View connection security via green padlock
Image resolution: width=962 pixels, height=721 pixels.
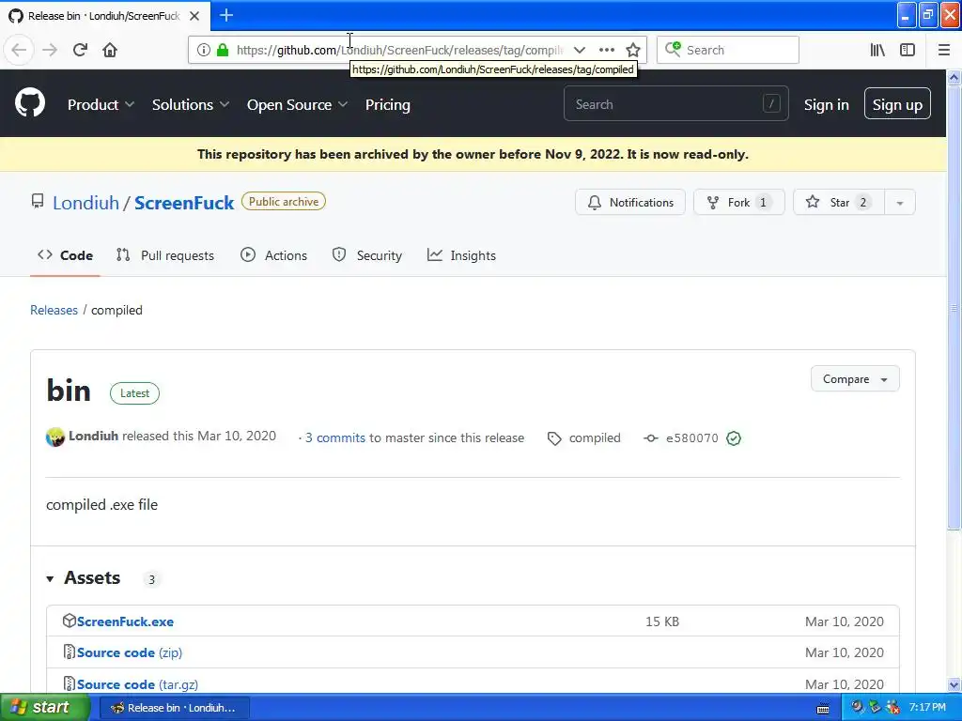(222, 50)
